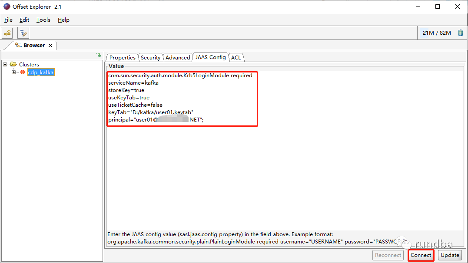
Task: Switch to the Security tab
Action: click(150, 58)
